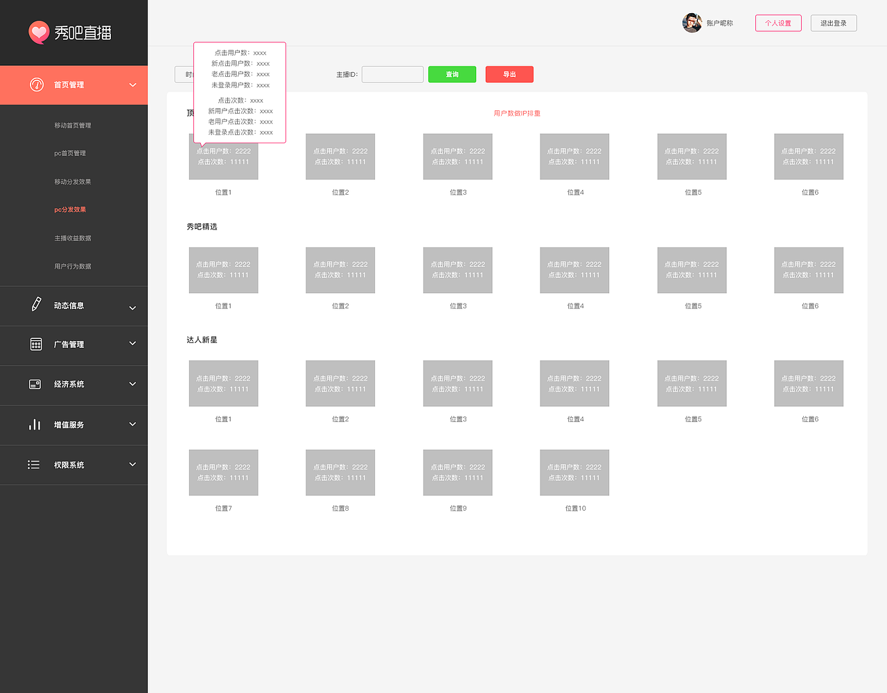Select 达人新星 位置9 thumbnail
This screenshot has height=693, width=887.
point(458,473)
